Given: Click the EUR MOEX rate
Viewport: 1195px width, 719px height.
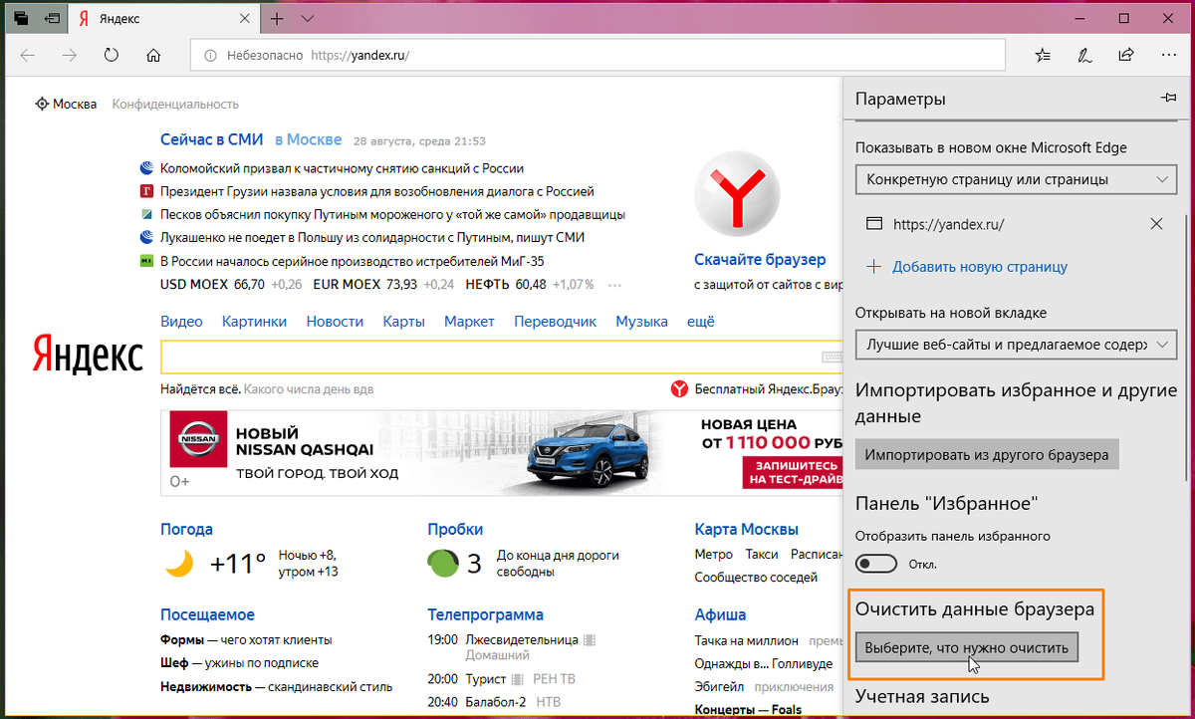Looking at the screenshot, I should (383, 284).
